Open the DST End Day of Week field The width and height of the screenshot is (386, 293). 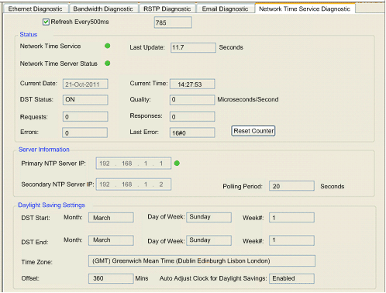209,240
